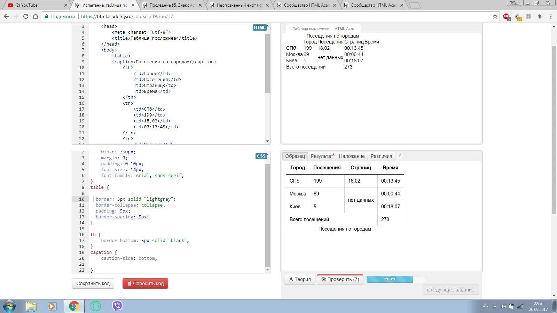The height and width of the screenshot is (313, 557).
Task: Open Viber from the taskbar
Action: point(117,306)
